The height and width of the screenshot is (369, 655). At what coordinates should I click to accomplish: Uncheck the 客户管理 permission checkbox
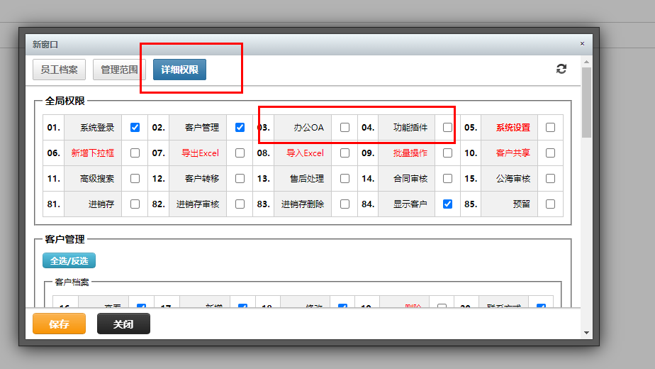(x=240, y=127)
